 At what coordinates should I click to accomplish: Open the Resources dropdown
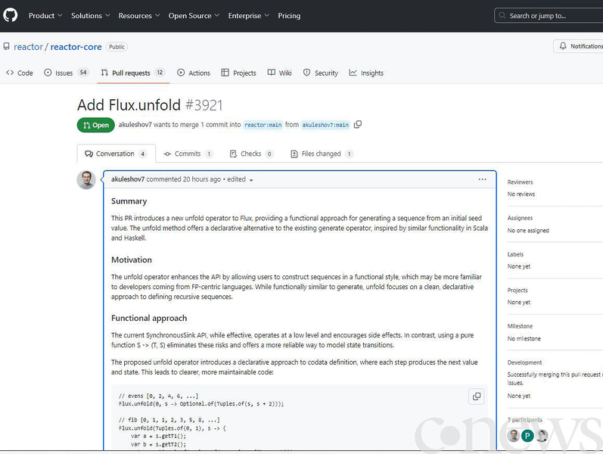pos(138,16)
